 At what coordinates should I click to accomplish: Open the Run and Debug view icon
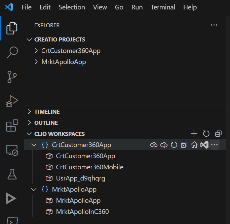point(12,101)
